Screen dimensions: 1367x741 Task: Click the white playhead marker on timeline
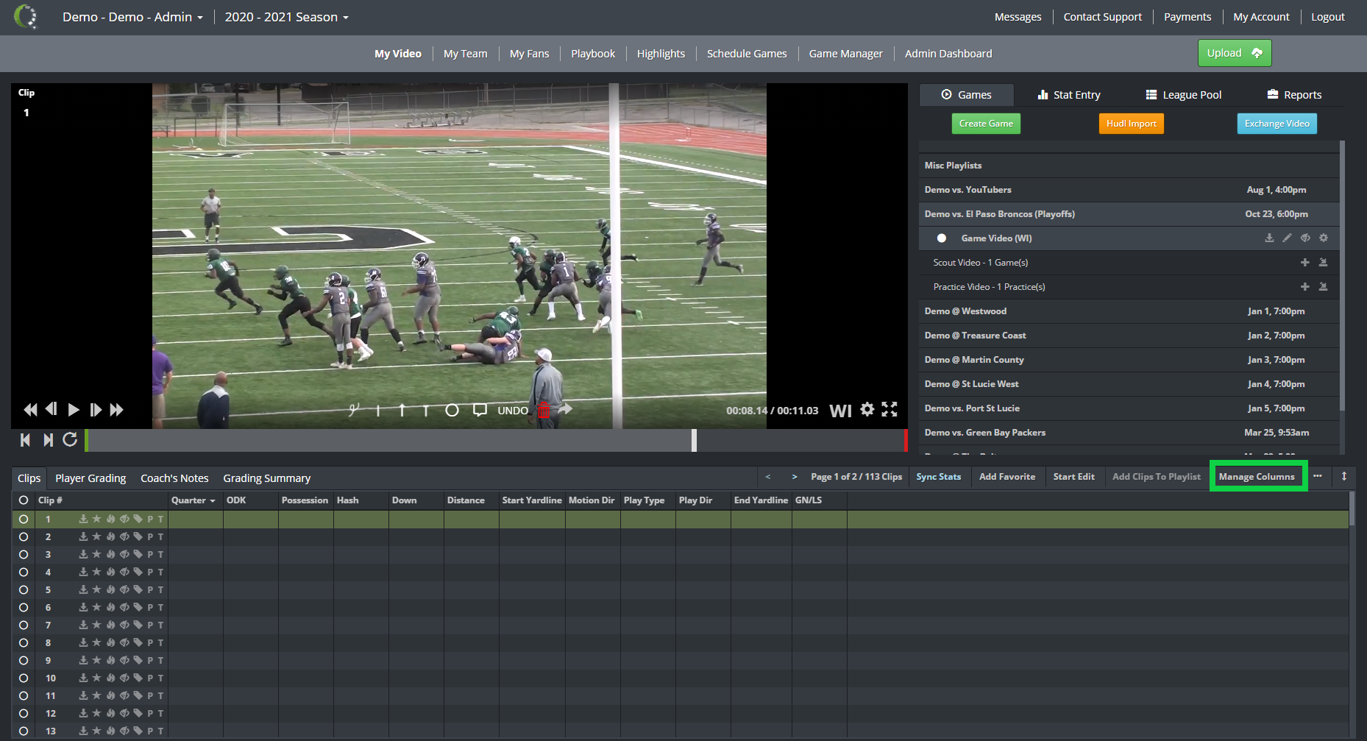pyautogui.click(x=694, y=440)
